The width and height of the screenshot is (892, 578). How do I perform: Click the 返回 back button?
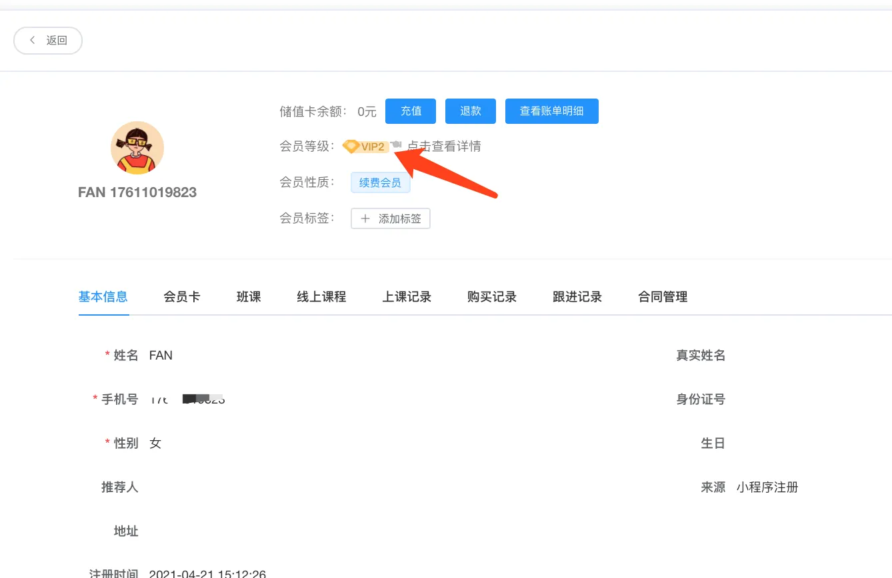click(x=48, y=41)
